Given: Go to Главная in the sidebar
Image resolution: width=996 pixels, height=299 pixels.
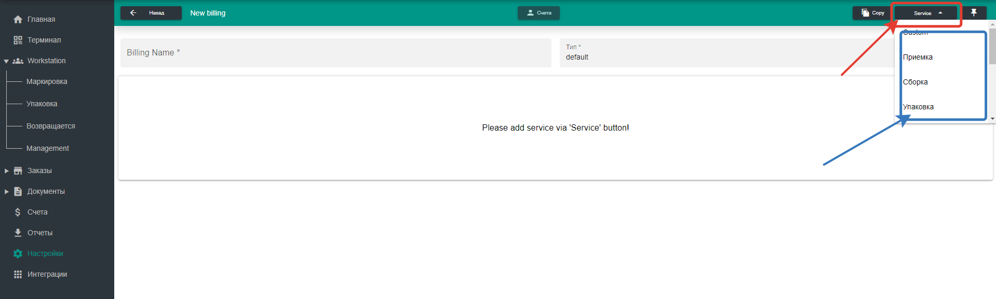Looking at the screenshot, I should coord(41,19).
